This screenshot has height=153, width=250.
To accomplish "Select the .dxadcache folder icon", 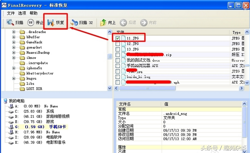I will pos(22,32).
